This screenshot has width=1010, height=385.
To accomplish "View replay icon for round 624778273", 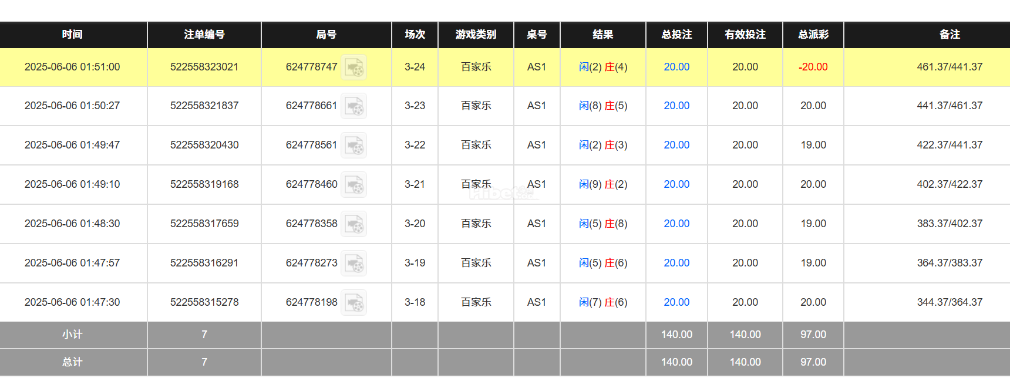I will coord(354,264).
